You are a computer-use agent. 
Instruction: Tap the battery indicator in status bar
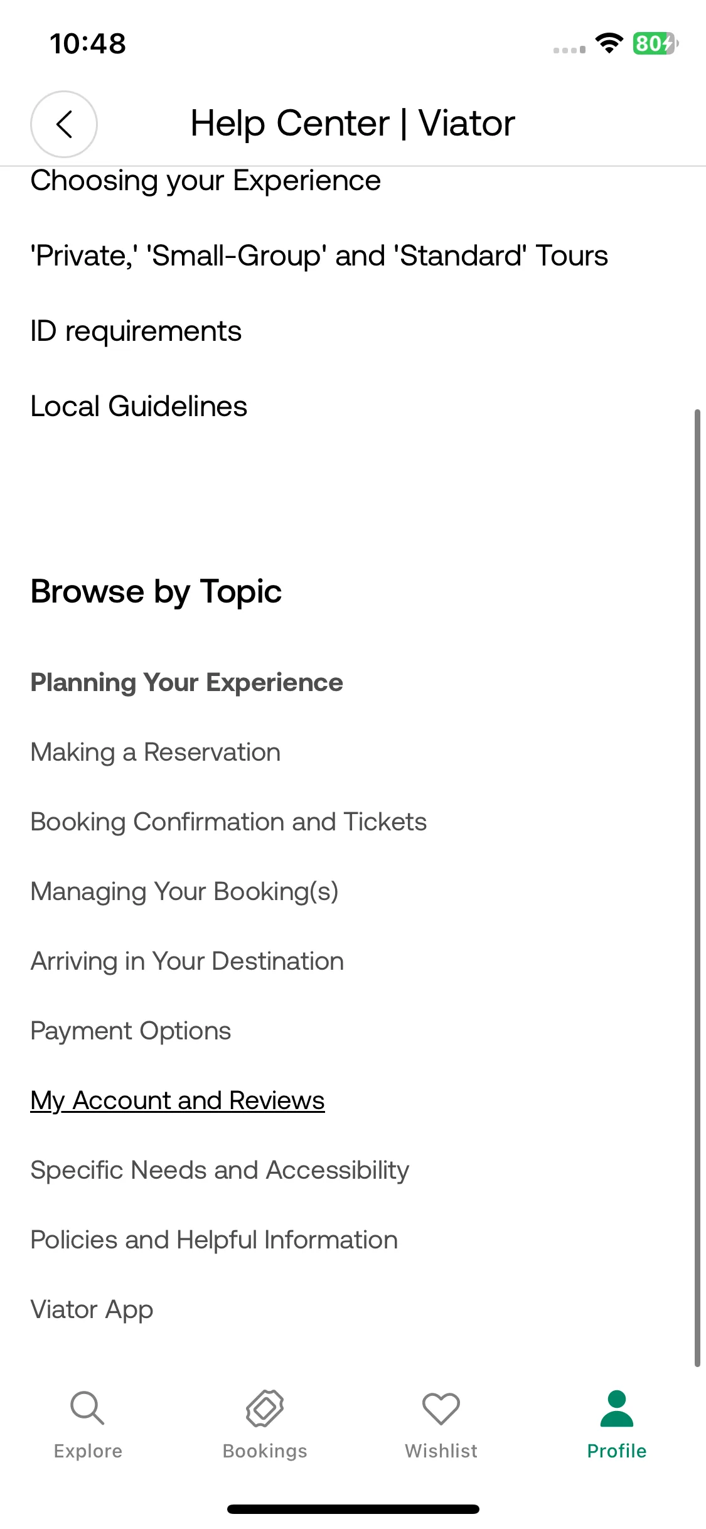[x=655, y=43]
